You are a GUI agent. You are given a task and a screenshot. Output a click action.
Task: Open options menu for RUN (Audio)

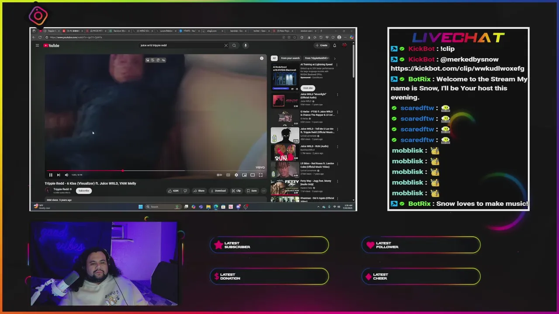pos(337,147)
